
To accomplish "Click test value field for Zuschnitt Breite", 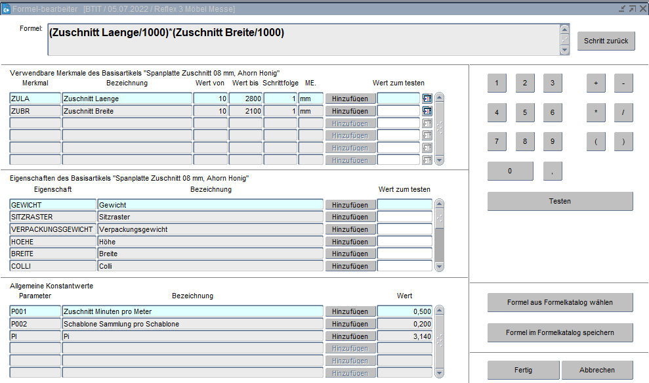I will pos(398,111).
